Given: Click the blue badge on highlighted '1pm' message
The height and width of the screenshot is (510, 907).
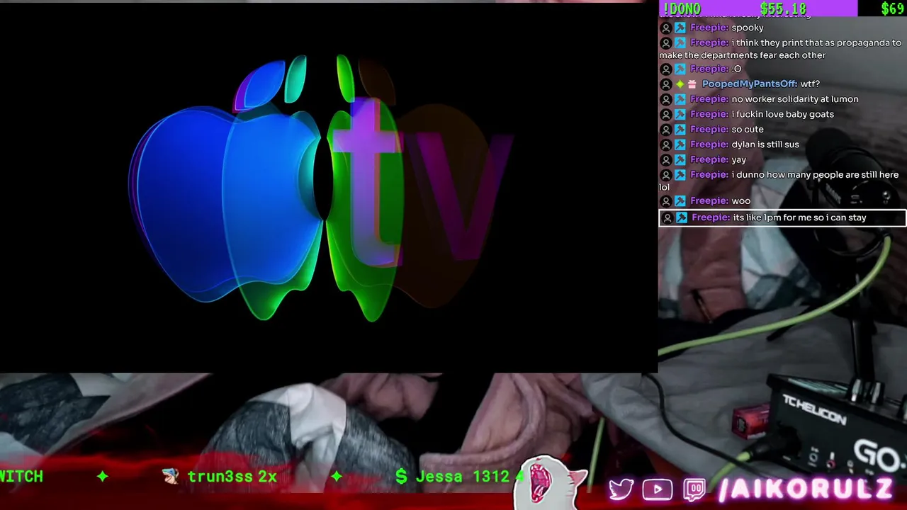Looking at the screenshot, I should (682, 217).
